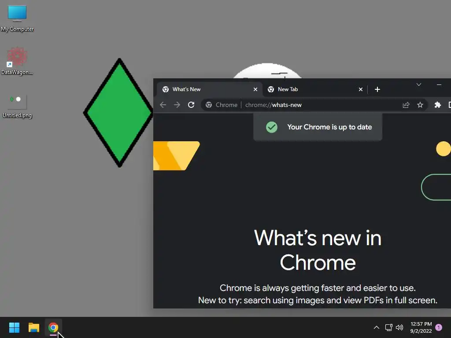The height and width of the screenshot is (338, 451).
Task: Go forward with Chrome's forward arrow
Action: [177, 105]
